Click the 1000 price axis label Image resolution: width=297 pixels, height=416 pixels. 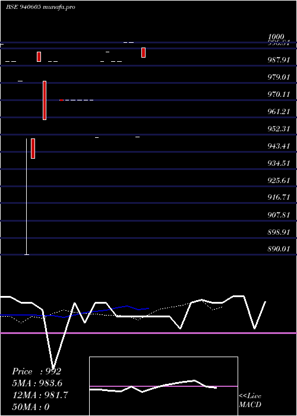click(x=276, y=37)
